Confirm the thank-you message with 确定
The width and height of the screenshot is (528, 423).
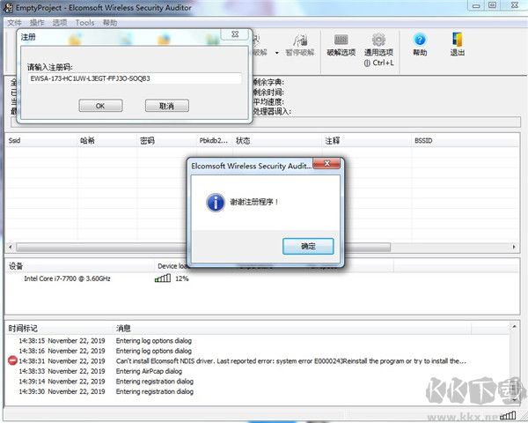point(308,246)
